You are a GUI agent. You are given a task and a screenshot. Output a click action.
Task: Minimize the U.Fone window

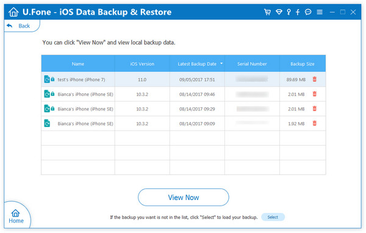332,12
